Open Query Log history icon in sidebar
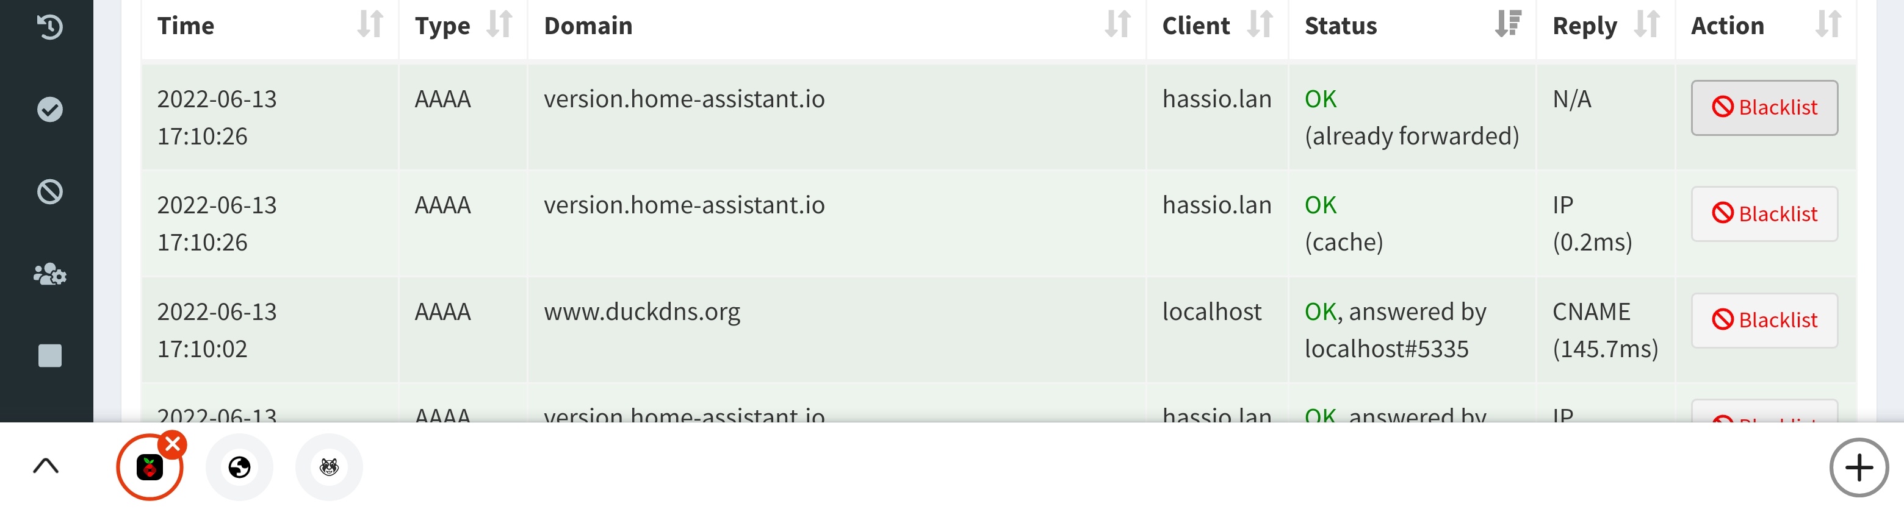Screen dimensions: 1904x512 pos(49,27)
